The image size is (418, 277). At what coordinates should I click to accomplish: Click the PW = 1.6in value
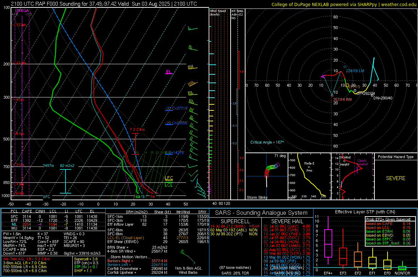[x=12, y=234]
